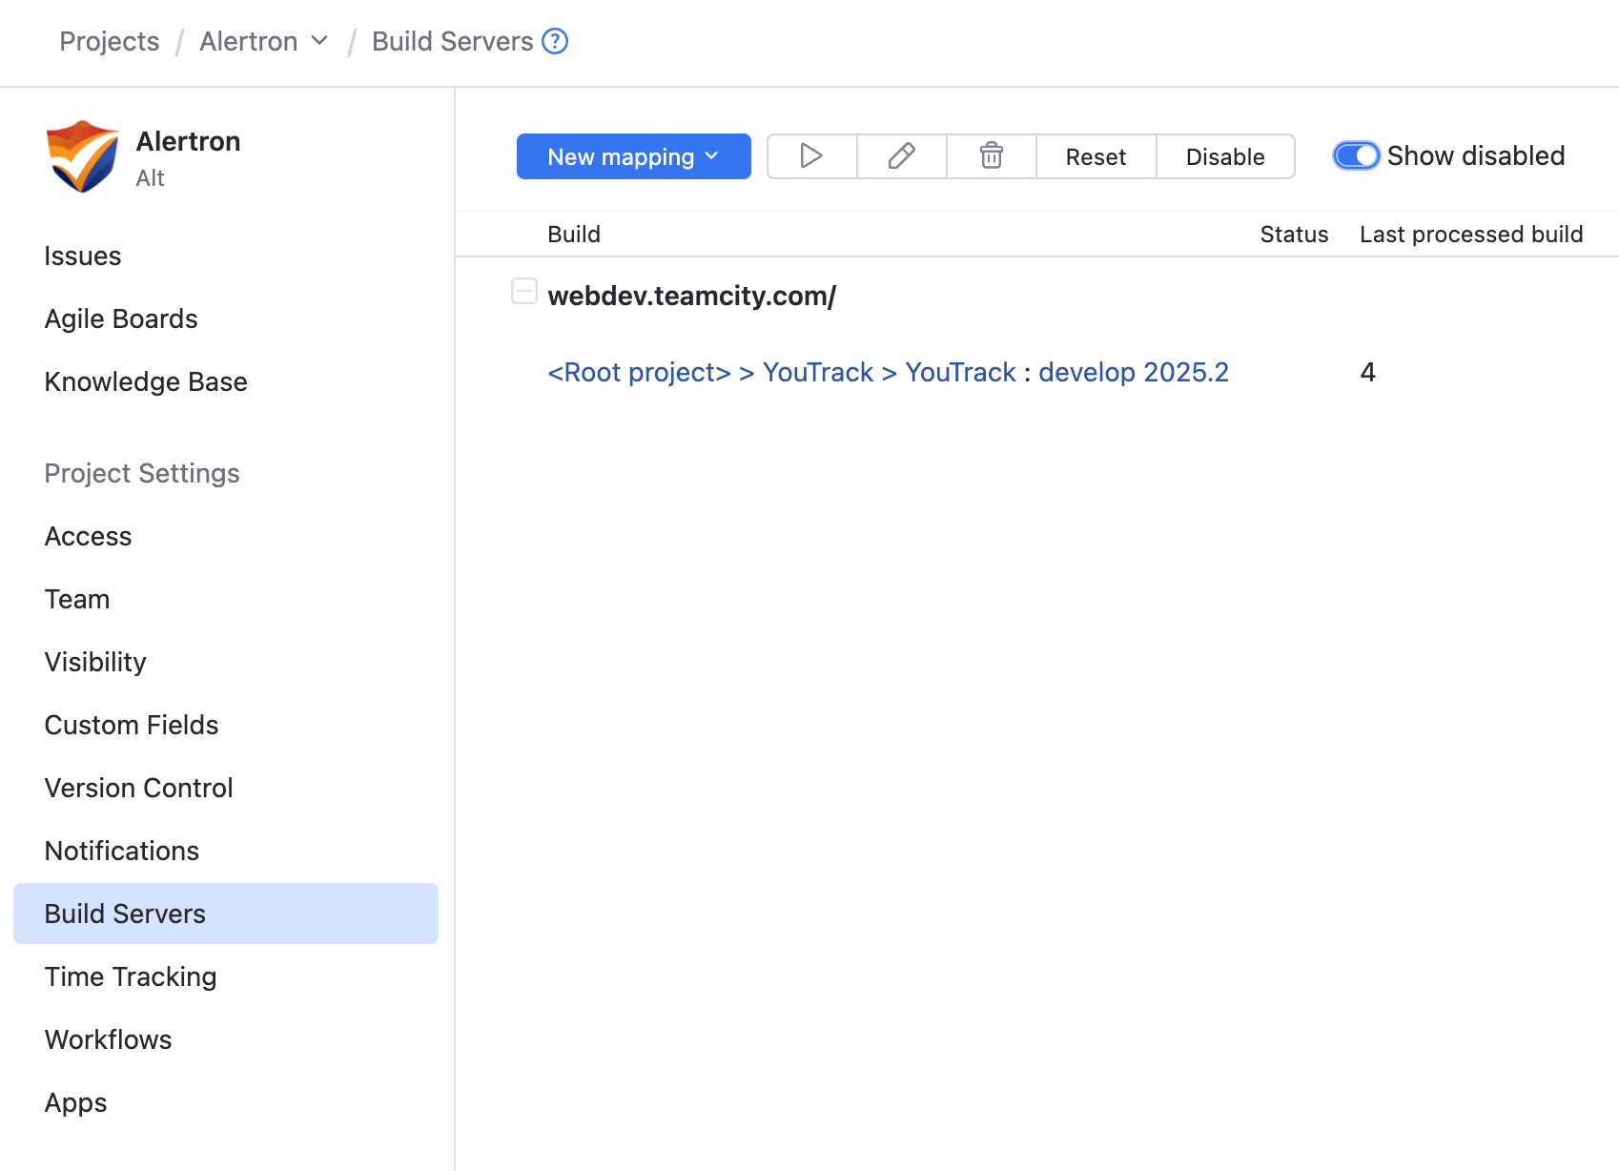Open the New mapping dropdown

tap(633, 156)
